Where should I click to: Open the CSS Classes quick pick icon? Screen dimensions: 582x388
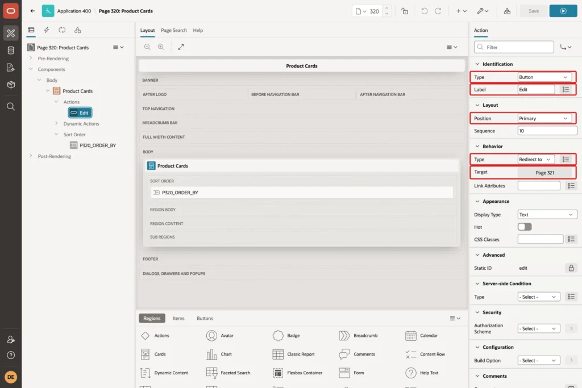(x=571, y=239)
